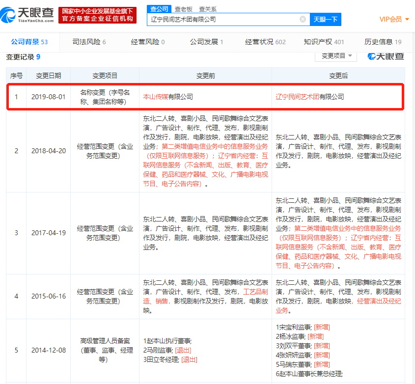Click 1赵本山执行董事 in the 变更前 column

pos(167,341)
